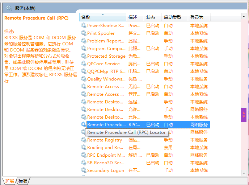Switch to the 扩展 tab
This screenshot has height=185, width=249.
(9, 181)
